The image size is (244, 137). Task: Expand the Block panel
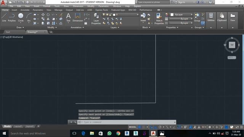pyautogui.click(x=146, y=27)
